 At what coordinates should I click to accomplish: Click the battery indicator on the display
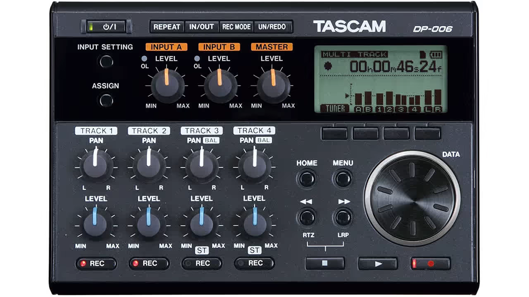tap(436, 54)
